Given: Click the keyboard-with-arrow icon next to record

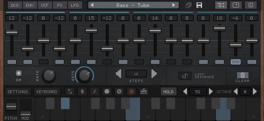Looking at the screenshot, I should click(144, 92).
